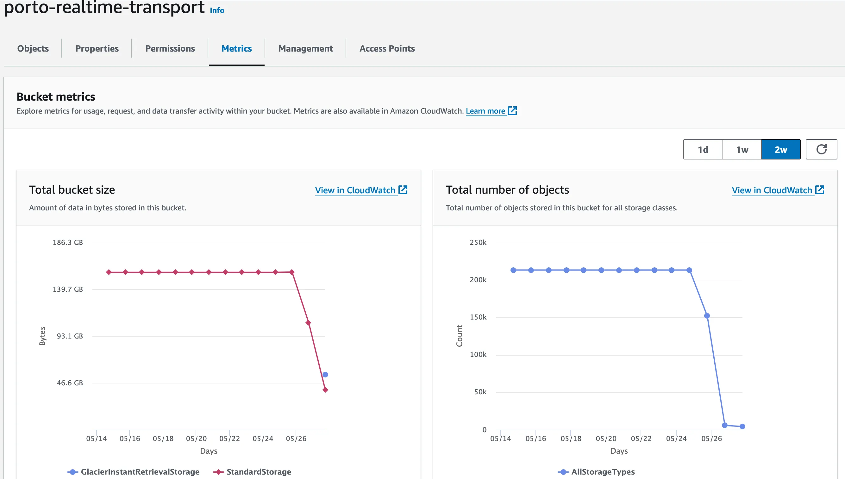Switch to the Properties tab
The height and width of the screenshot is (479, 845).
97,48
